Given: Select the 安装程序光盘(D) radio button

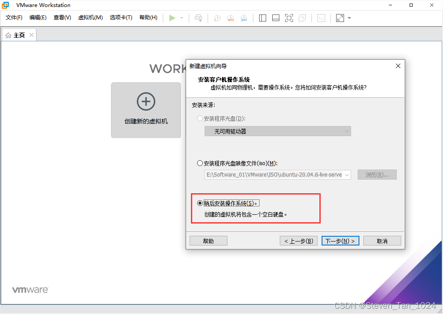Looking at the screenshot, I should (200, 119).
